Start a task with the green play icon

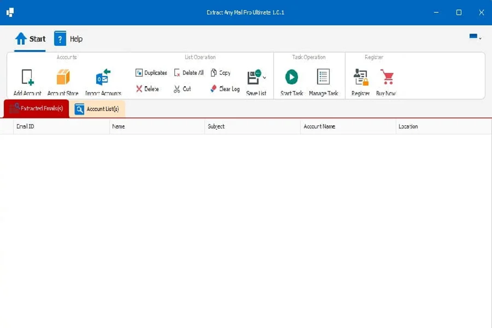coord(291,77)
